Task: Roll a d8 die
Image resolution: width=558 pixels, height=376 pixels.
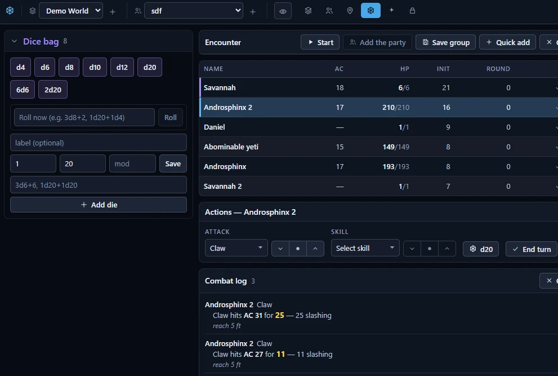Action: pyautogui.click(x=69, y=67)
